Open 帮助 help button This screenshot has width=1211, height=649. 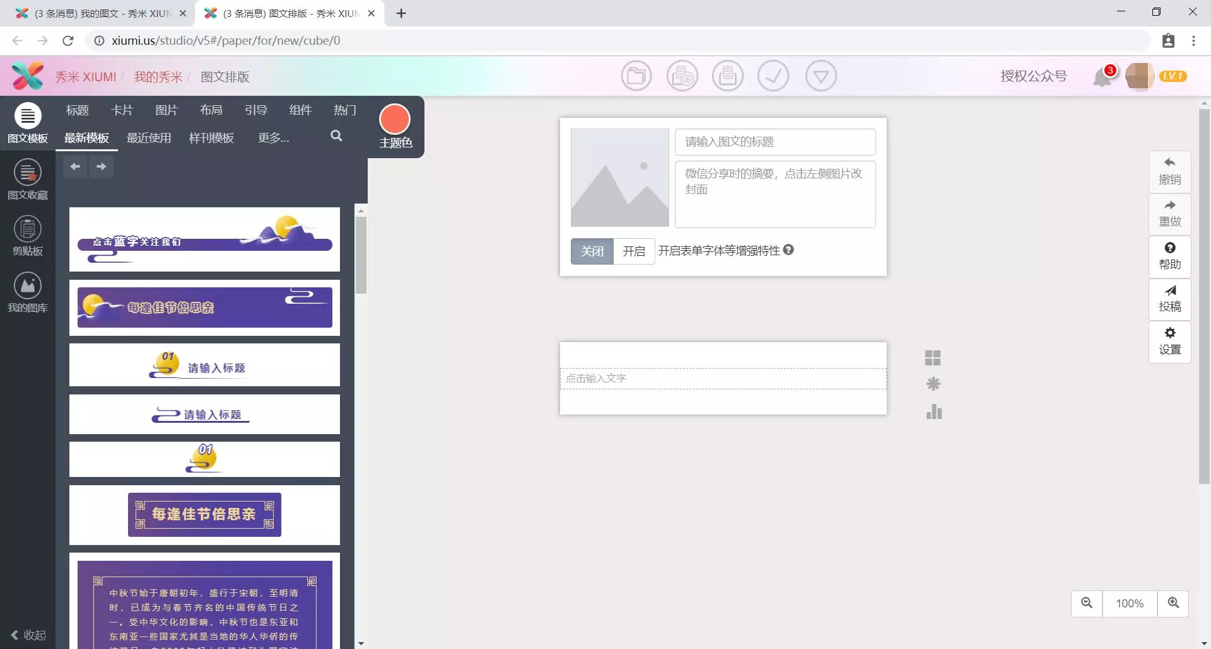point(1170,256)
